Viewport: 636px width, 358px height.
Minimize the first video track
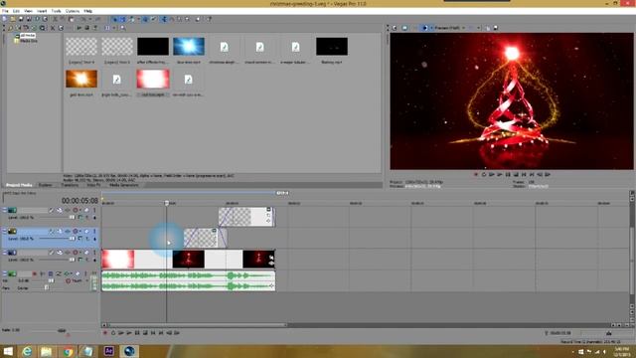(4, 210)
